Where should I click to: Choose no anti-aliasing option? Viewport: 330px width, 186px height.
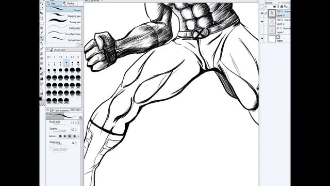coord(60,136)
